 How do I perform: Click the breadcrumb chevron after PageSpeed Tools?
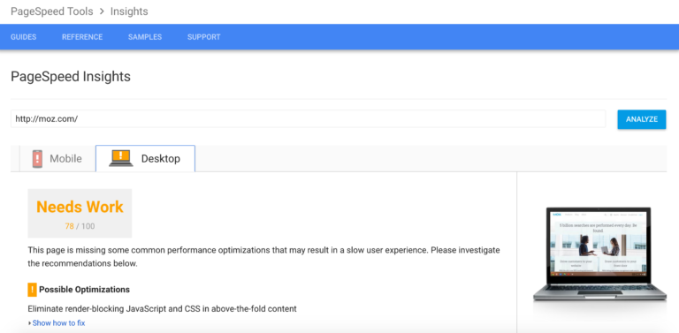point(102,11)
